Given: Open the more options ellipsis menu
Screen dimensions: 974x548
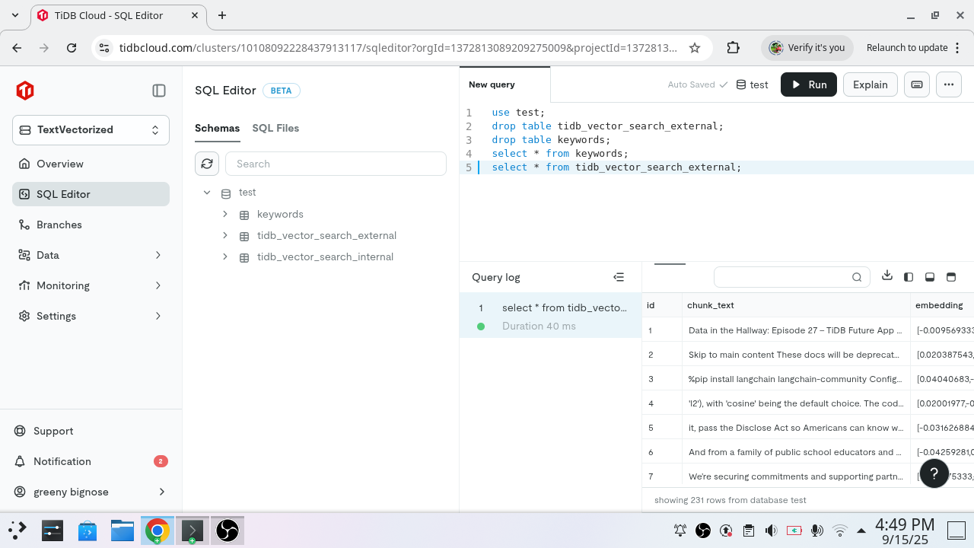Looking at the screenshot, I should pyautogui.click(x=949, y=84).
